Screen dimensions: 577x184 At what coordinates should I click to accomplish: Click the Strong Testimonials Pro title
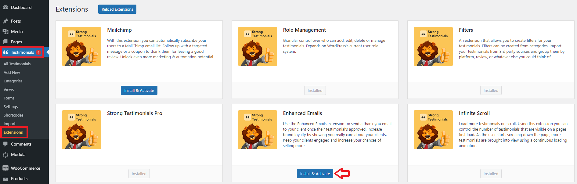click(x=135, y=113)
